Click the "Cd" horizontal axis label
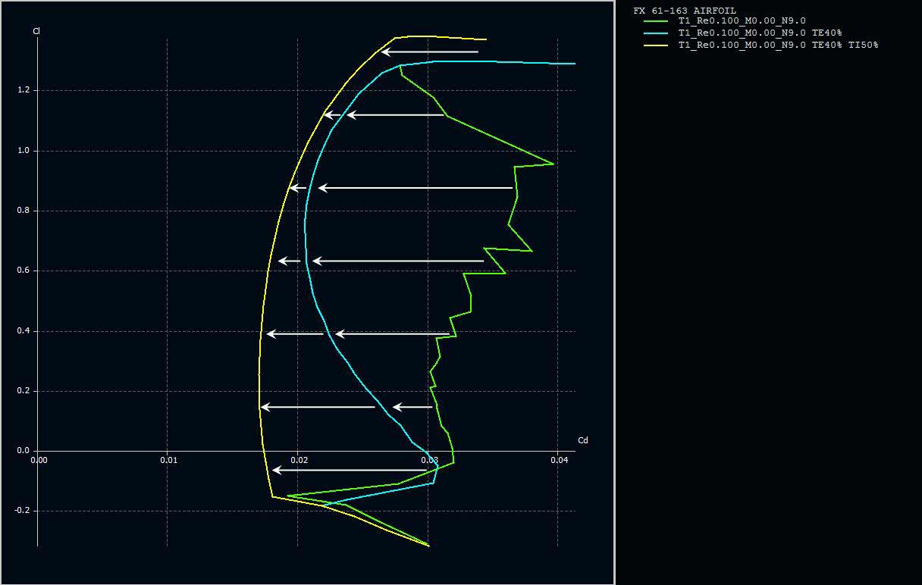 pos(583,440)
